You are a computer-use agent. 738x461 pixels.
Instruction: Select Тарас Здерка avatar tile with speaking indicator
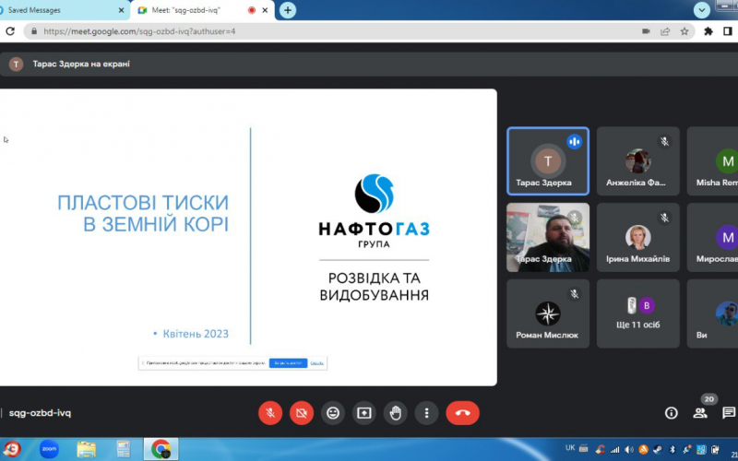pyautogui.click(x=548, y=160)
